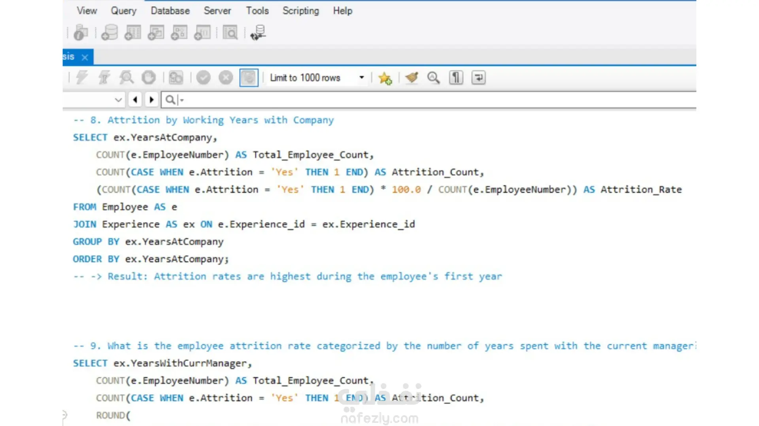Image resolution: width=759 pixels, height=426 pixels.
Task: Toggle invisible characters pilcrow button
Action: (456, 78)
